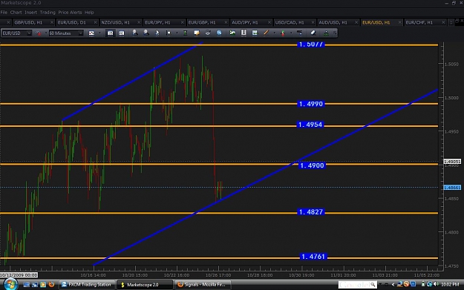Open the Price Alerts menu

pos(70,13)
